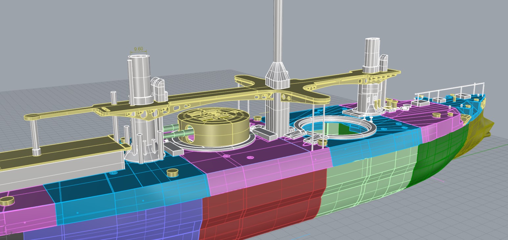Click the tall central mast pole

pyautogui.click(x=278, y=30)
